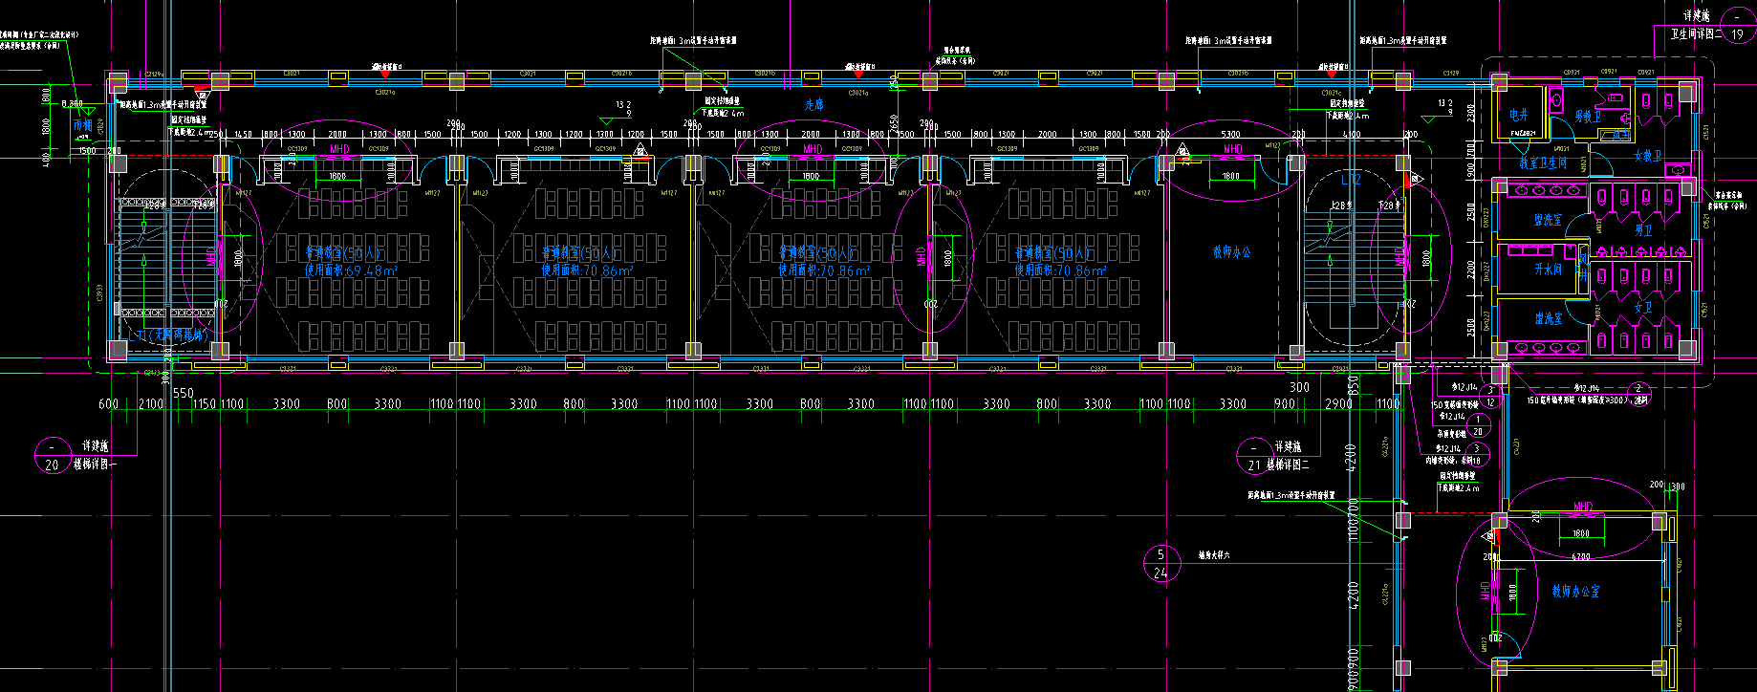This screenshot has width=1757, height=692.
Task: Select the '6700' dimension in teacher office
Action: [x=1580, y=556]
